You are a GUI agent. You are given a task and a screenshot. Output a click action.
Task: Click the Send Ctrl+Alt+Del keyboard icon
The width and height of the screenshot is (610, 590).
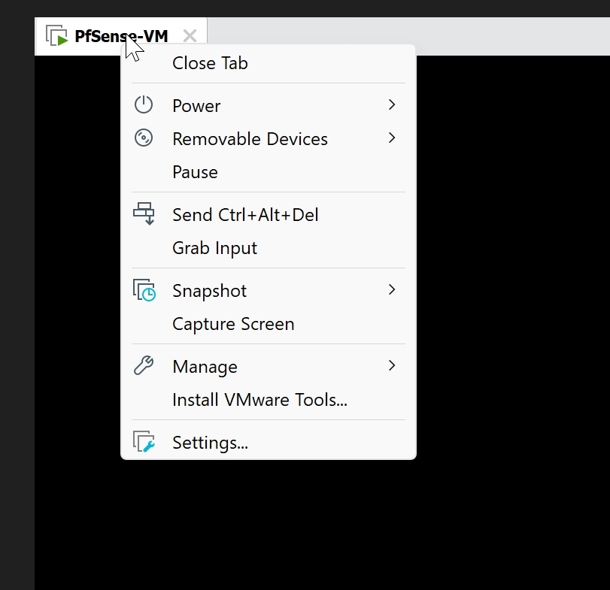pos(144,213)
